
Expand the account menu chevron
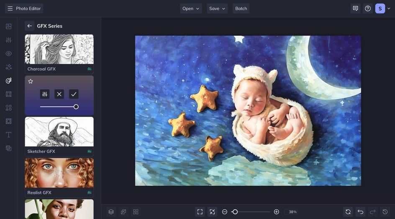coord(389,8)
